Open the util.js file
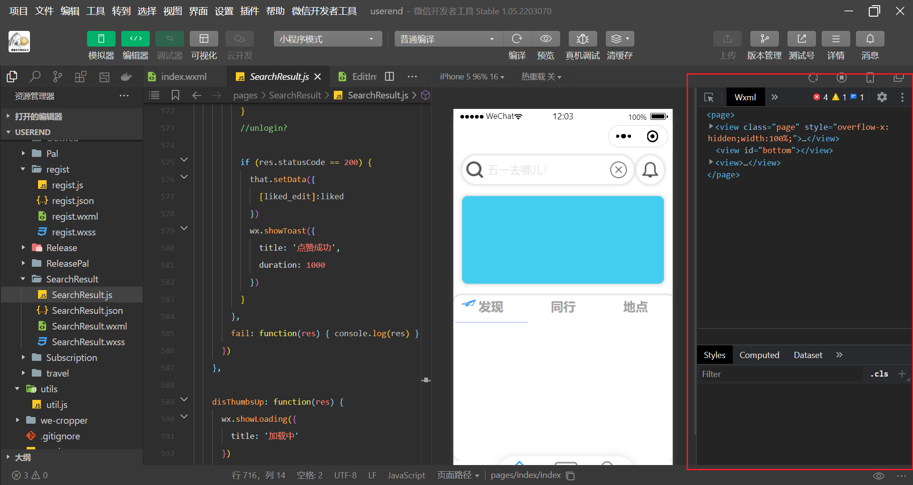 coord(57,405)
